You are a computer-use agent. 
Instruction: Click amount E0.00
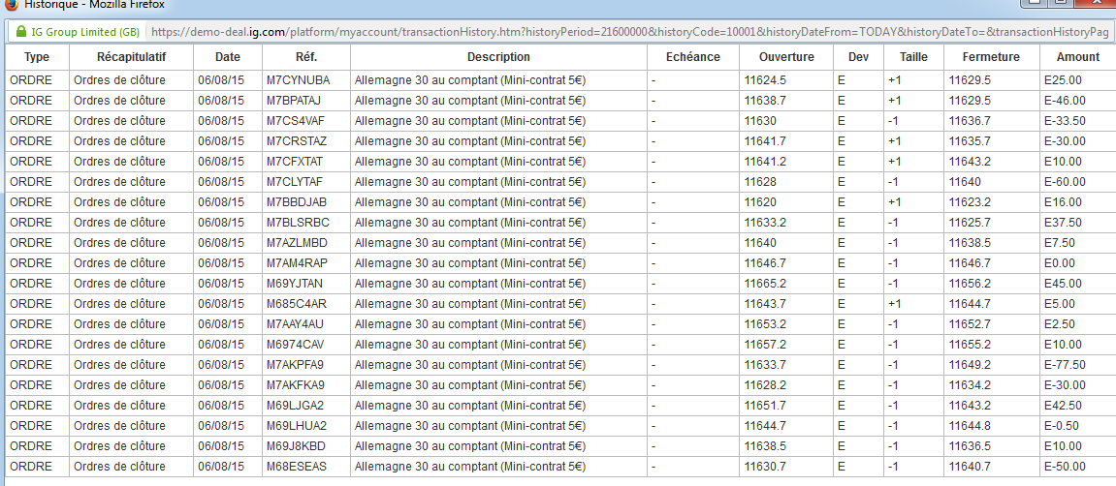pyautogui.click(x=1060, y=263)
